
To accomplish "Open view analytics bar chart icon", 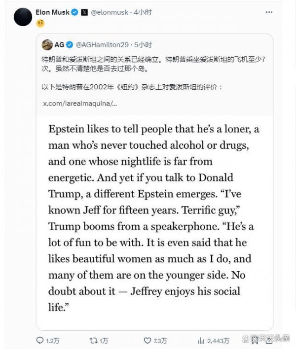I will click(201, 341).
